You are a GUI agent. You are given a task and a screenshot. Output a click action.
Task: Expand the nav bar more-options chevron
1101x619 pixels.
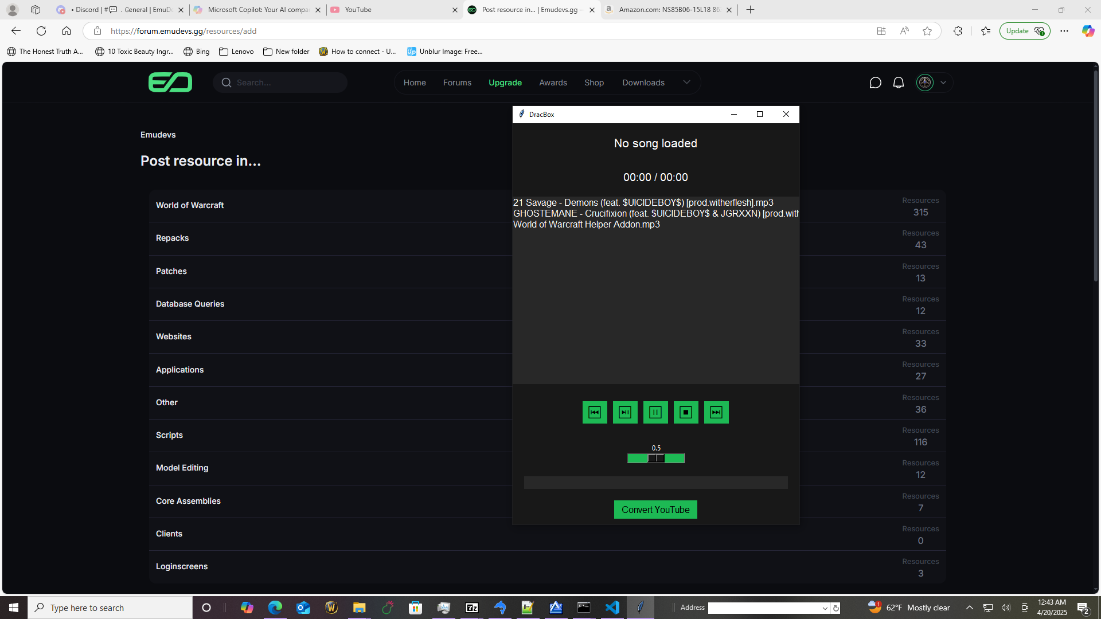[686, 83]
